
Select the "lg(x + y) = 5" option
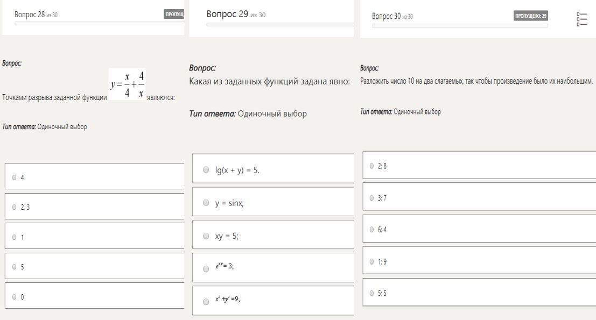point(206,170)
